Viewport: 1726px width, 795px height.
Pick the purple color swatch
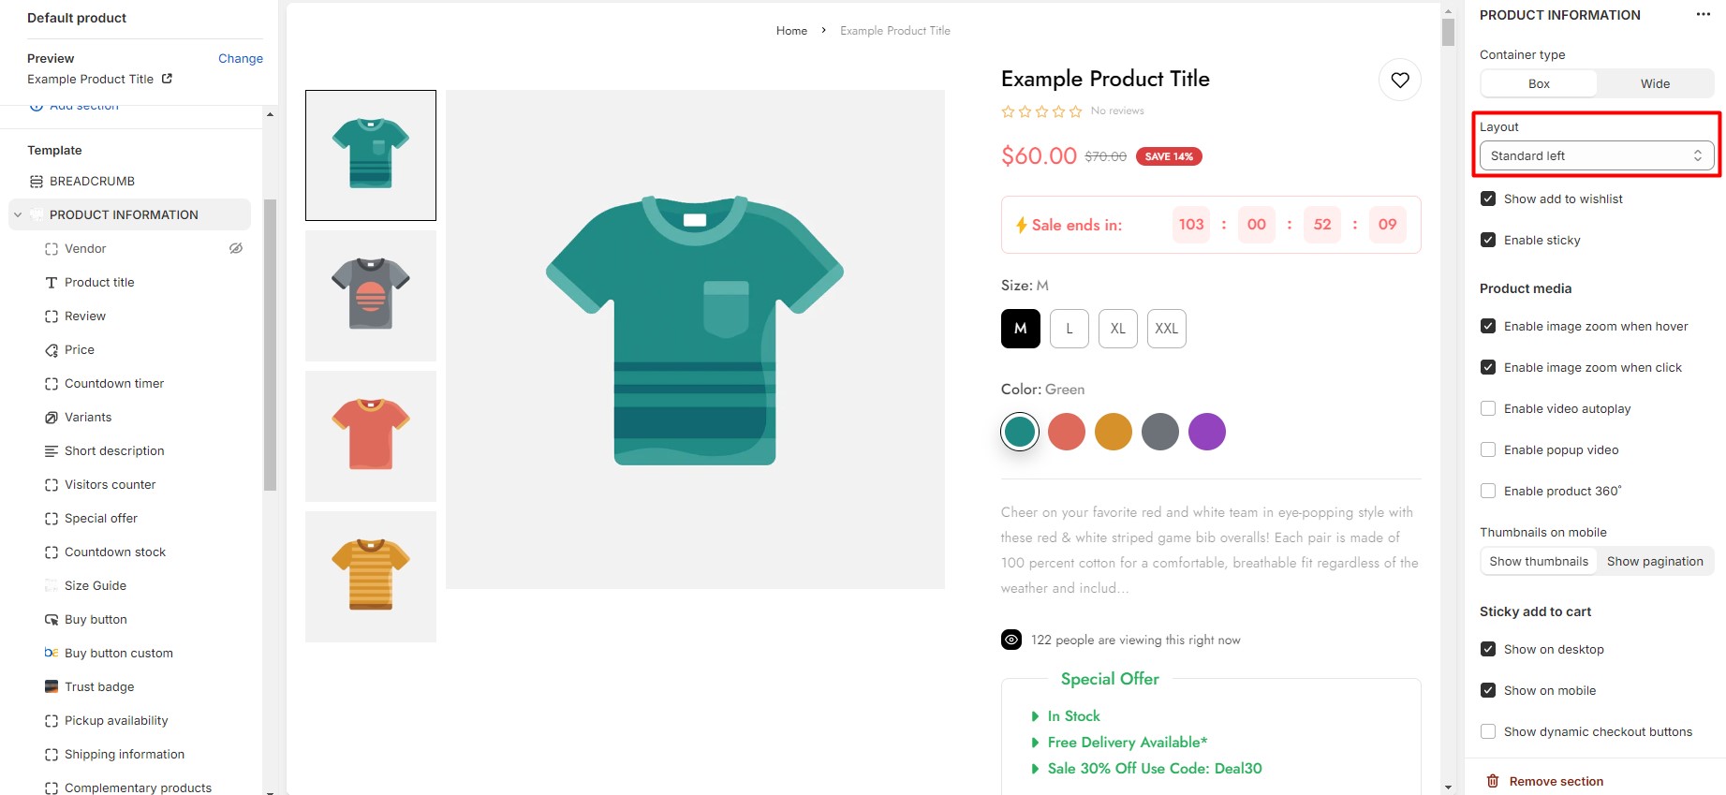[1207, 432]
